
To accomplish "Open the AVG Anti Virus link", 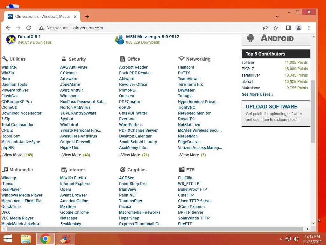I will tap(74, 67).
